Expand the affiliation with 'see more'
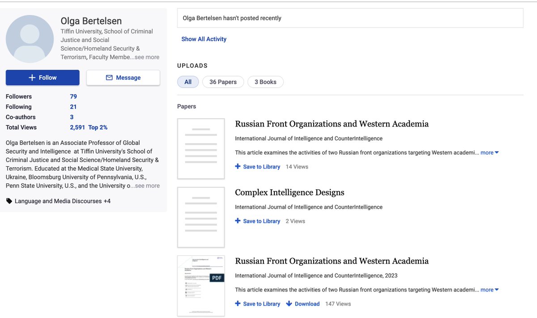This screenshot has width=537, height=318. click(x=147, y=57)
